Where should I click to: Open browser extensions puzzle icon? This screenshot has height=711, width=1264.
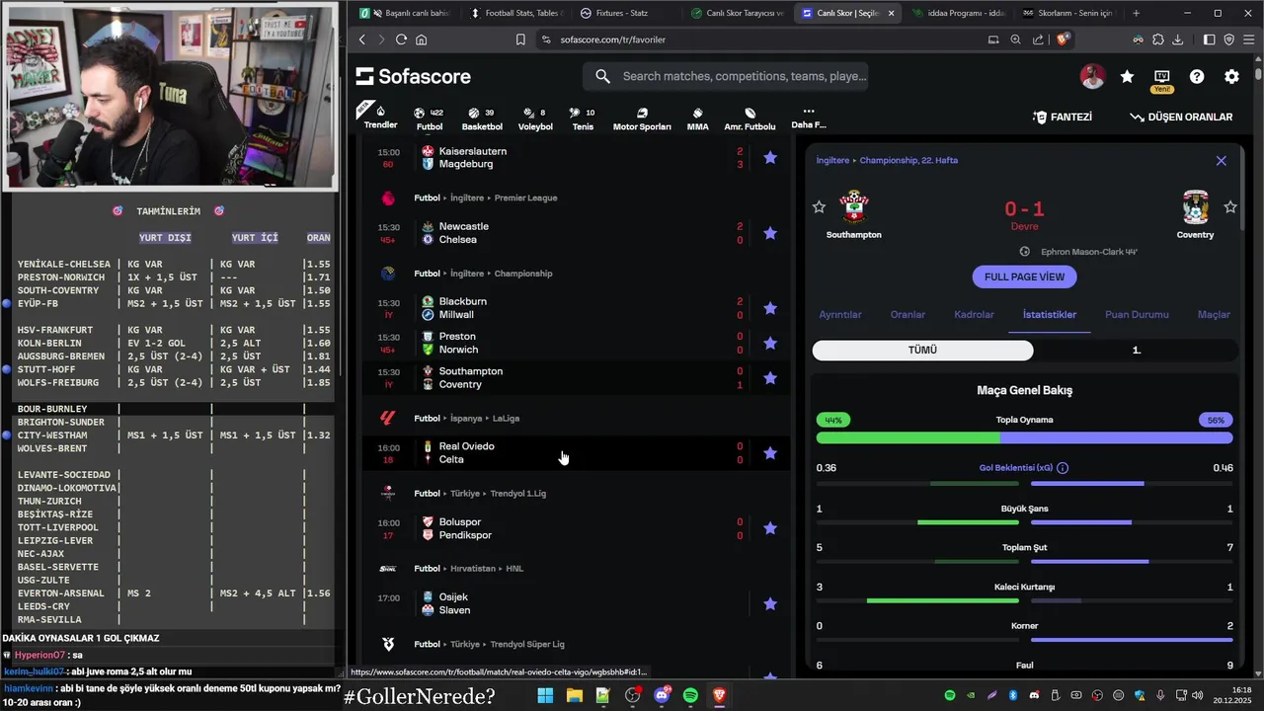point(1157,39)
